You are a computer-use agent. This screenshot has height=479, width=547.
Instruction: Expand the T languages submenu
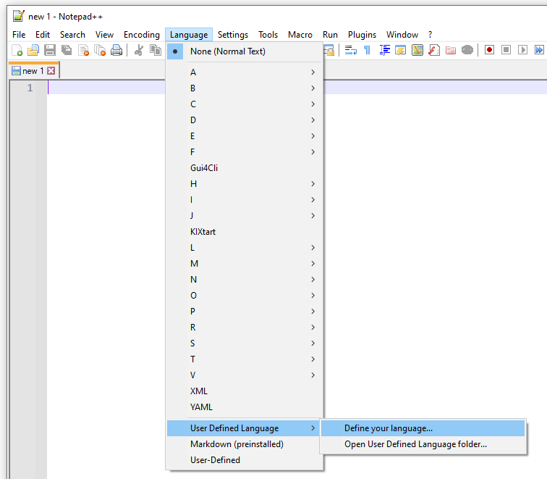coord(245,359)
